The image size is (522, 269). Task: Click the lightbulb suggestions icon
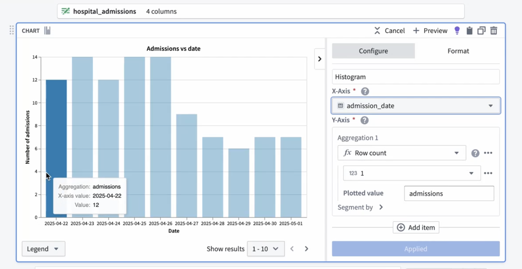[x=457, y=31]
